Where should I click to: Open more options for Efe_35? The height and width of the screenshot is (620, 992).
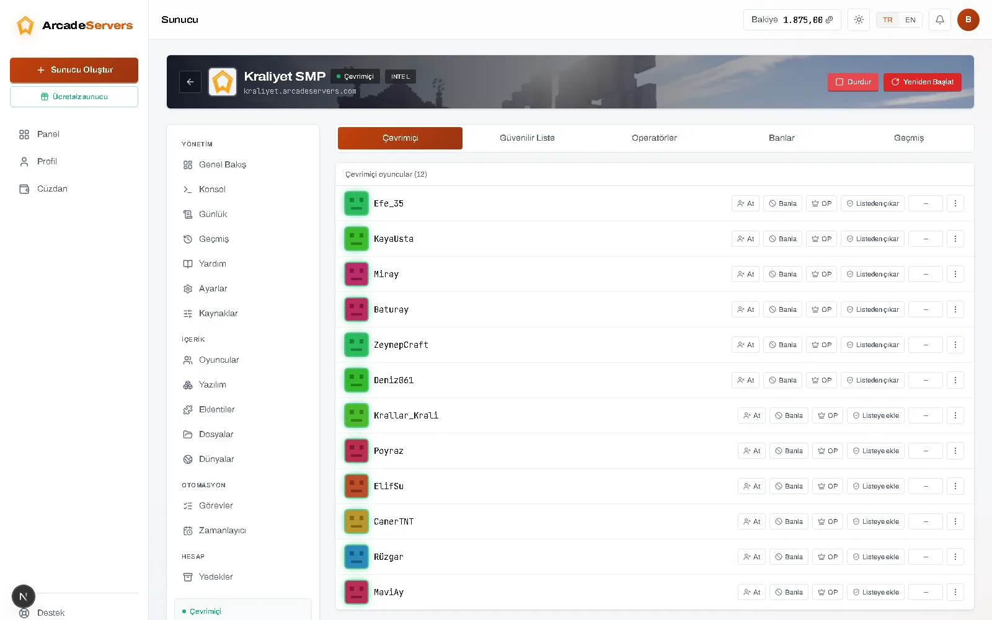[x=955, y=203]
